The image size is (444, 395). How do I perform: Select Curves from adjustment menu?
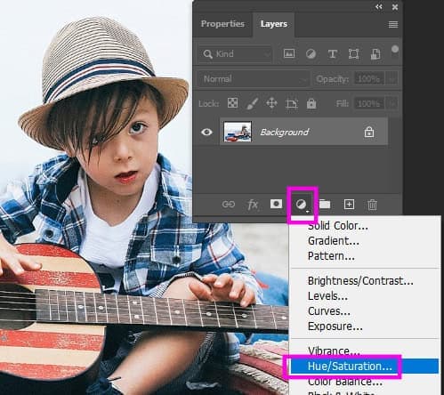coord(329,311)
